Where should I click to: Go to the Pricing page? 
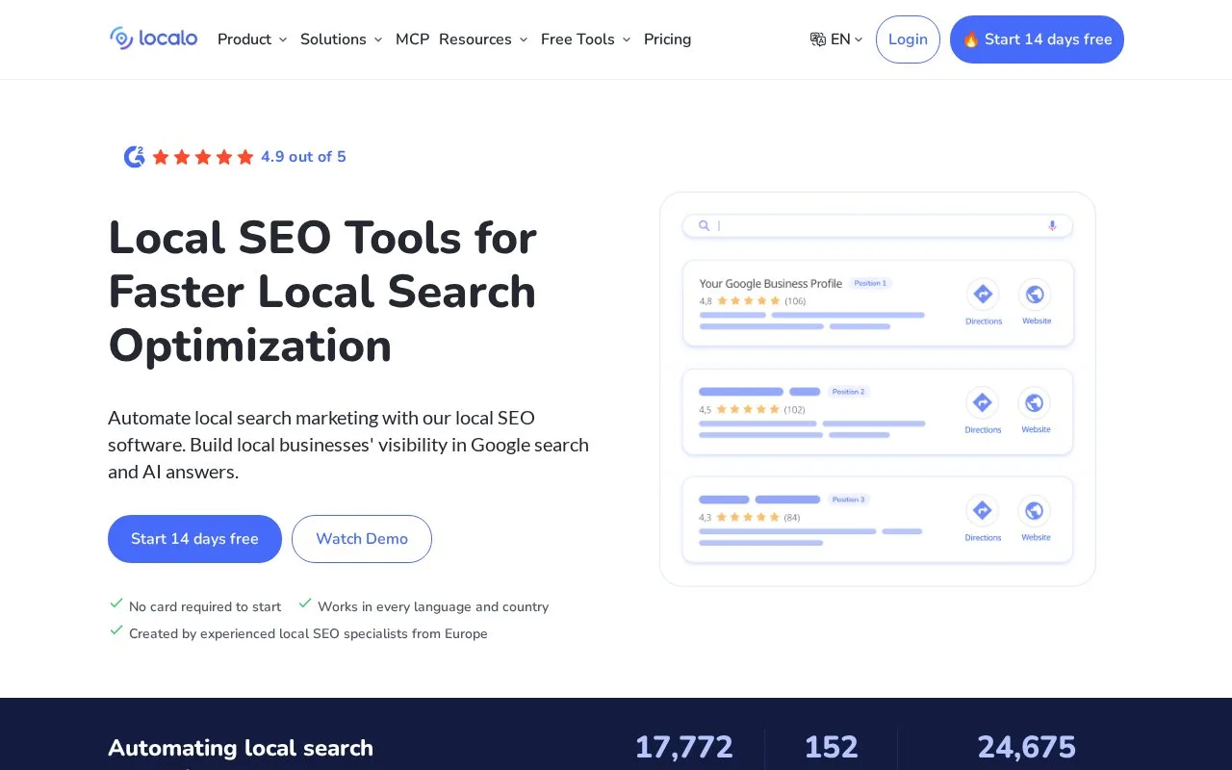[x=667, y=39]
